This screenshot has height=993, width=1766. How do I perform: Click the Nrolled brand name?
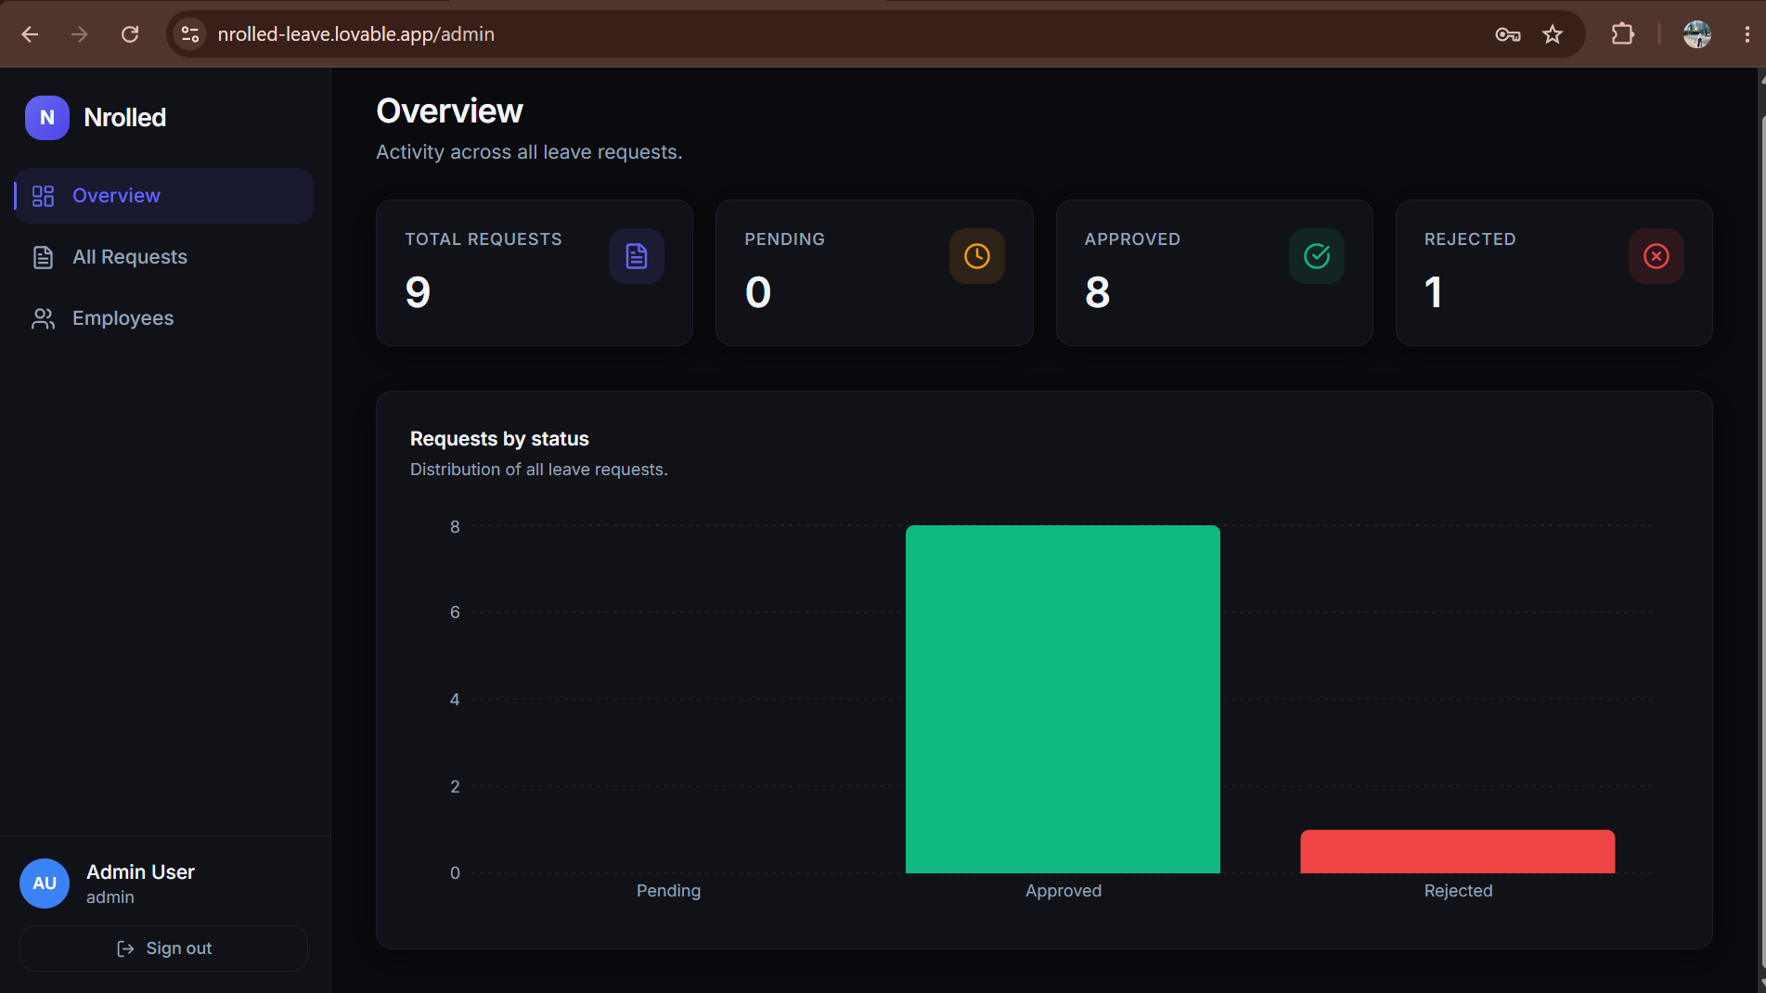click(x=125, y=118)
